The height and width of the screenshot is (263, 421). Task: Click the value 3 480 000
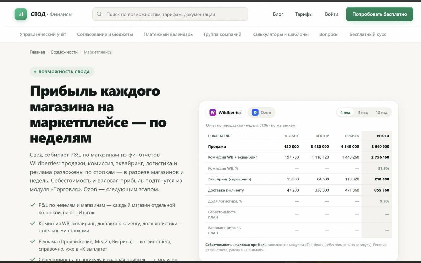click(x=320, y=146)
